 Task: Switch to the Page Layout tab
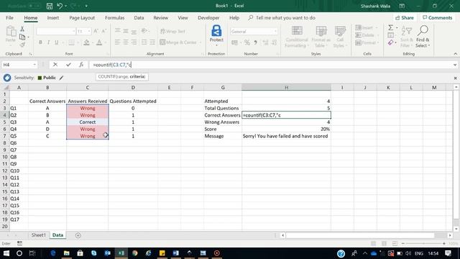click(82, 18)
